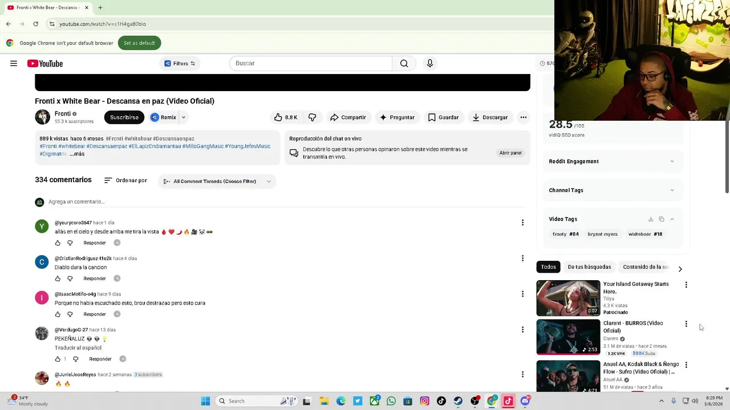Open options menu for @IsaacMotiño comment
The height and width of the screenshot is (410, 730).
[x=522, y=294]
